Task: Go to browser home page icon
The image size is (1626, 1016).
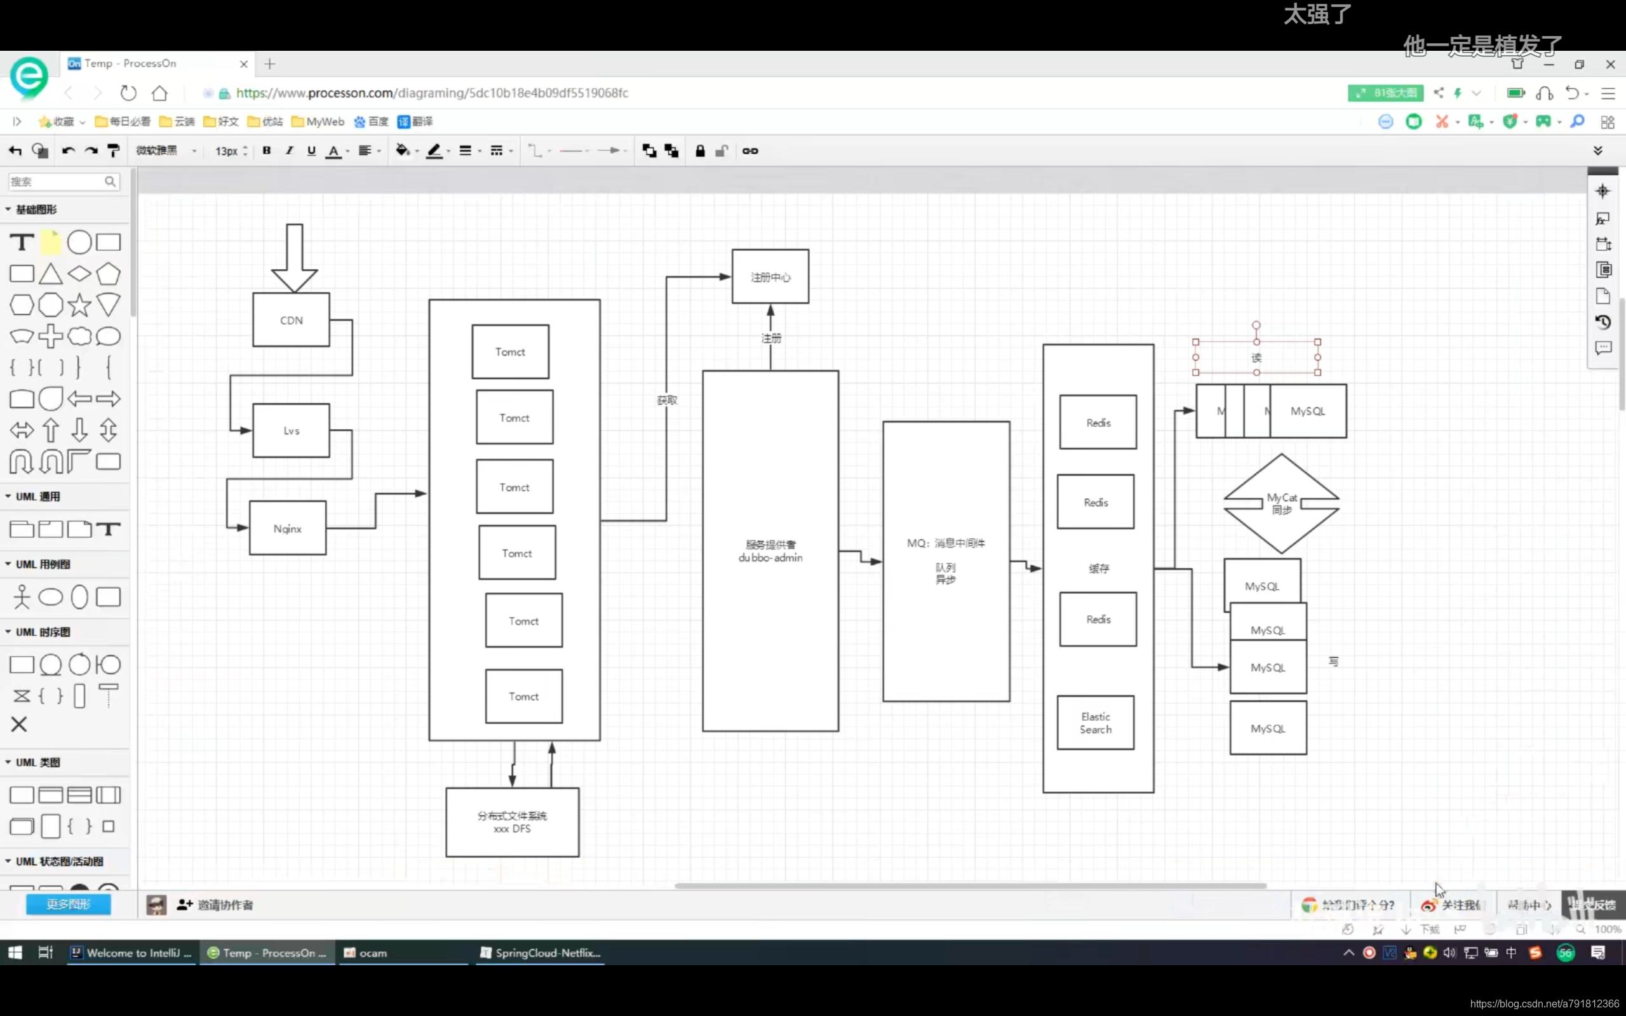Action: (x=159, y=93)
